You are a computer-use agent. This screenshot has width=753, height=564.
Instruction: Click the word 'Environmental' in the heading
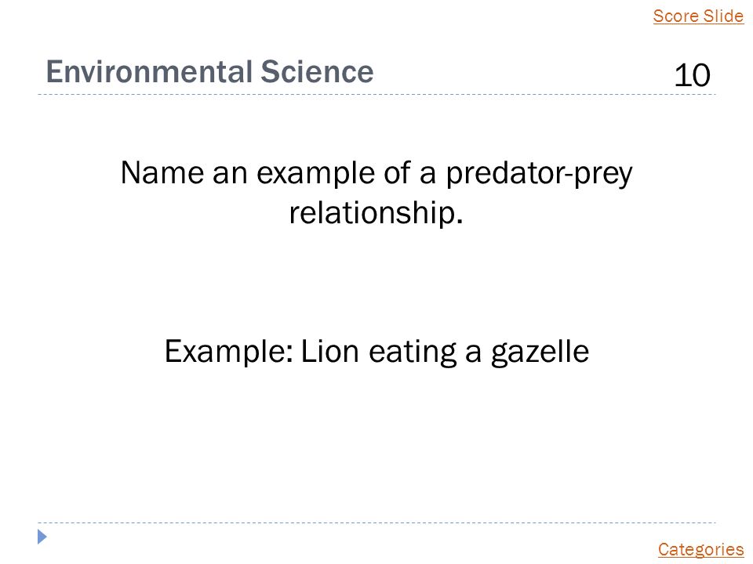click(149, 71)
